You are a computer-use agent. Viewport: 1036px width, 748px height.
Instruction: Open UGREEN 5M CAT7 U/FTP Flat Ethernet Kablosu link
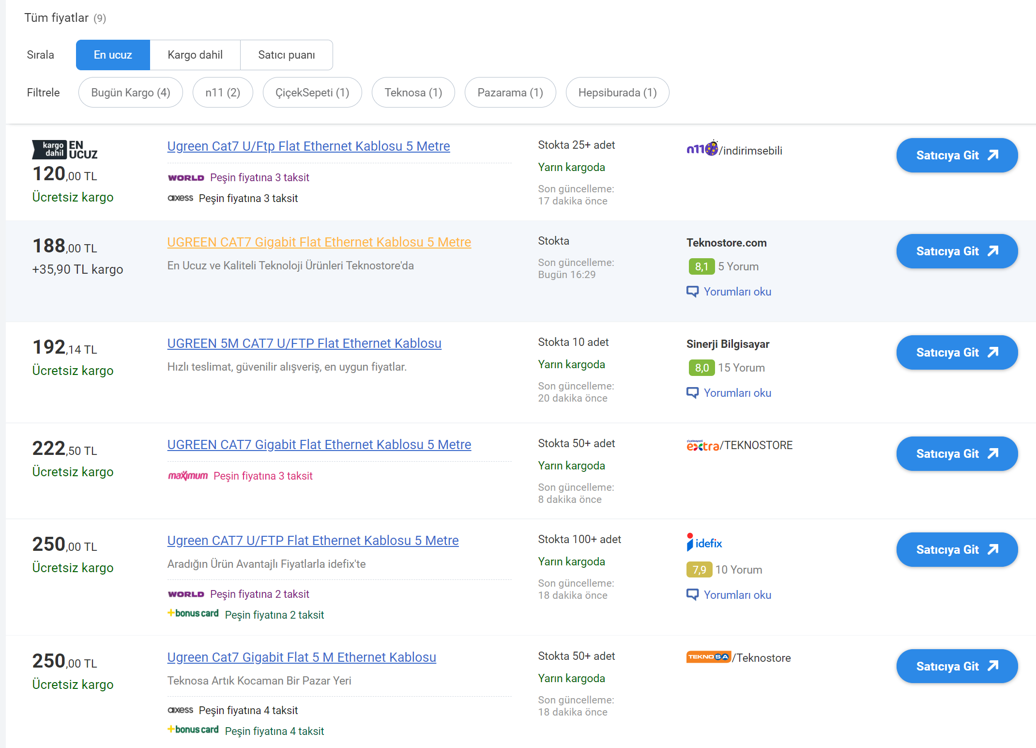pos(304,343)
